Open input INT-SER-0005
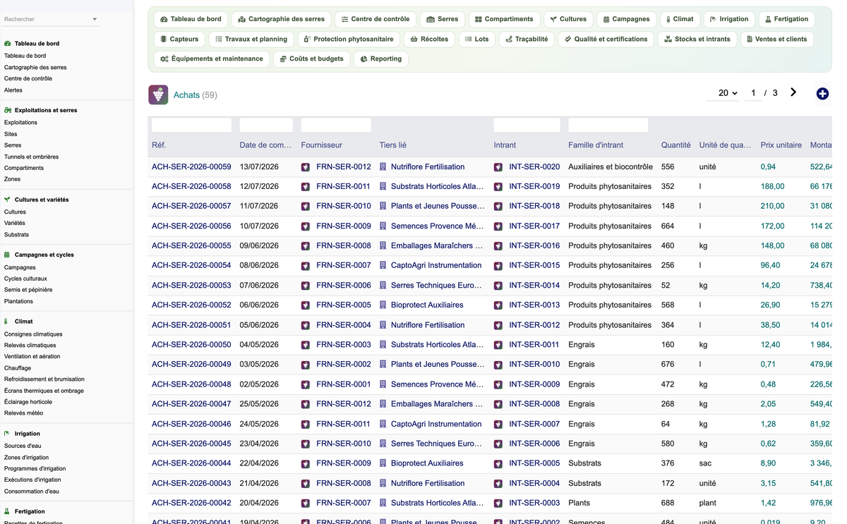Screen dimensions: 847x524 pyautogui.click(x=534, y=463)
